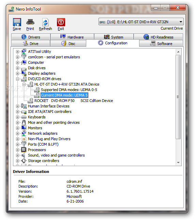The width and height of the screenshot is (195, 220).
Task: Expand the Monitors node
Action: click(17, 128)
